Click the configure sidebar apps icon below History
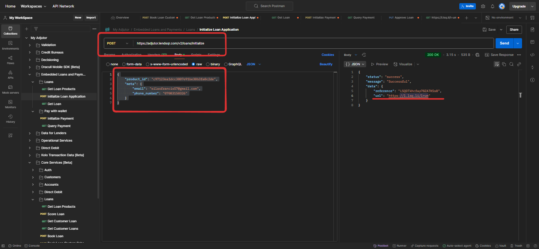The image size is (539, 249). 11,135
